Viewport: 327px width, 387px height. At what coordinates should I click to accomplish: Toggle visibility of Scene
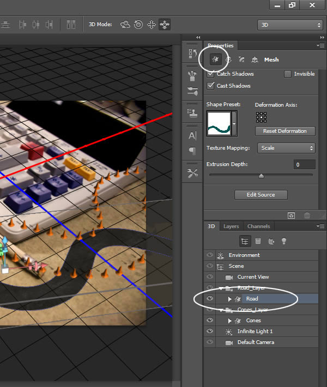pyautogui.click(x=210, y=266)
